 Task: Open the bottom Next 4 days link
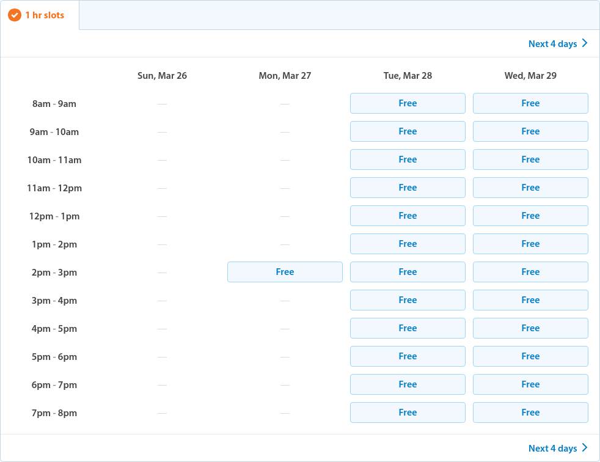[x=558, y=448]
